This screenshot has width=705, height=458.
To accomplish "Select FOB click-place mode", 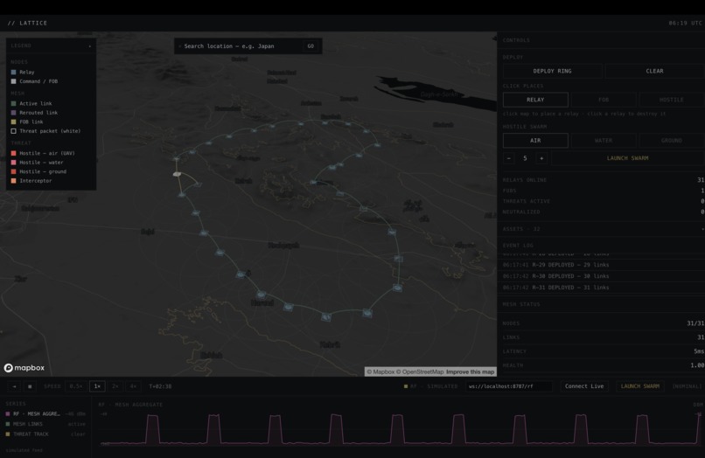I will [604, 100].
